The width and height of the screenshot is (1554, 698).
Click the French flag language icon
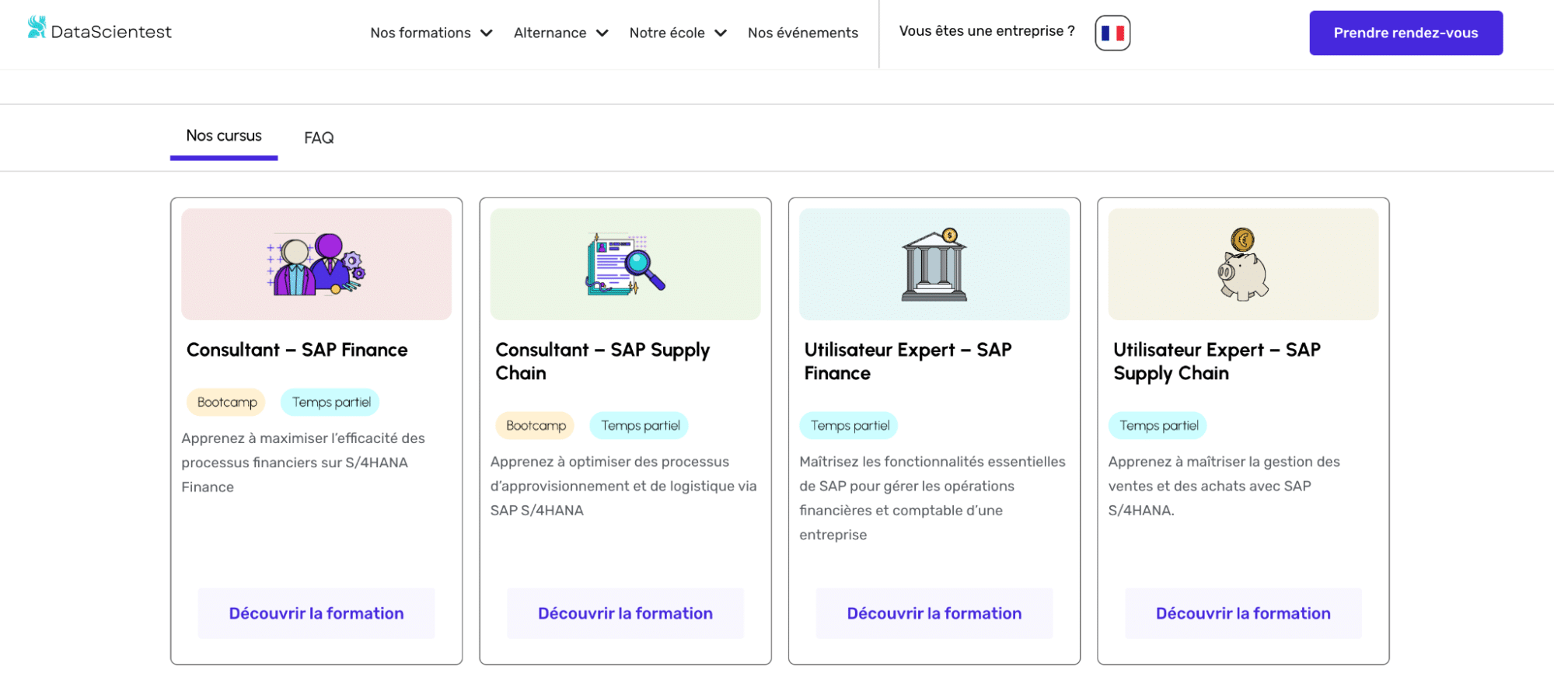(1112, 33)
